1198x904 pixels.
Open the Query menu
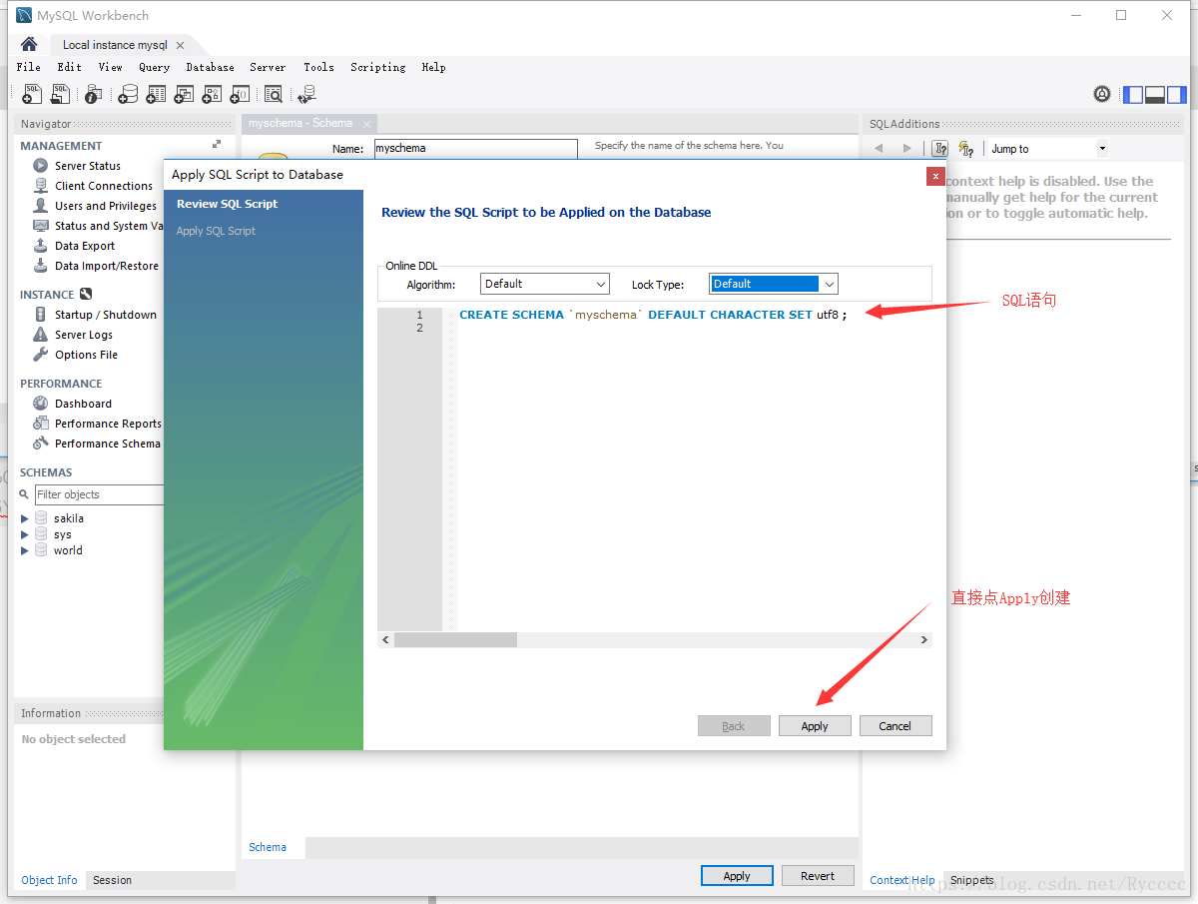[154, 67]
